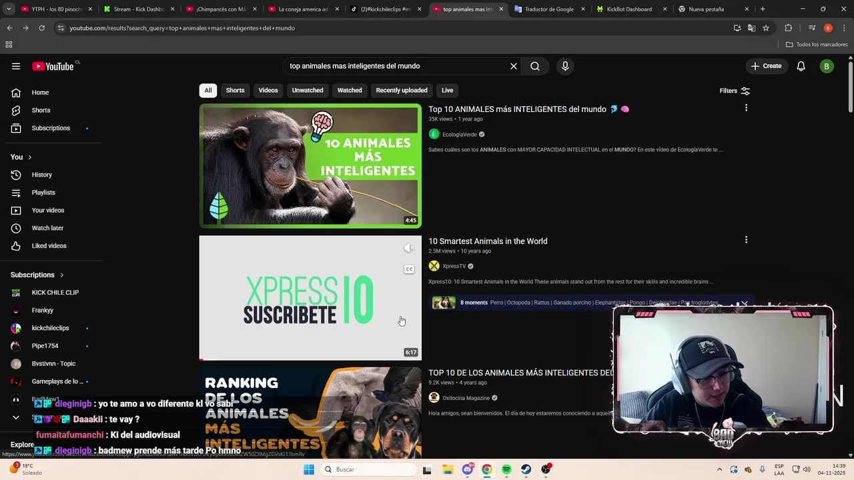
Task: Toggle captions on the XpressTV preview
Action: coord(409,269)
